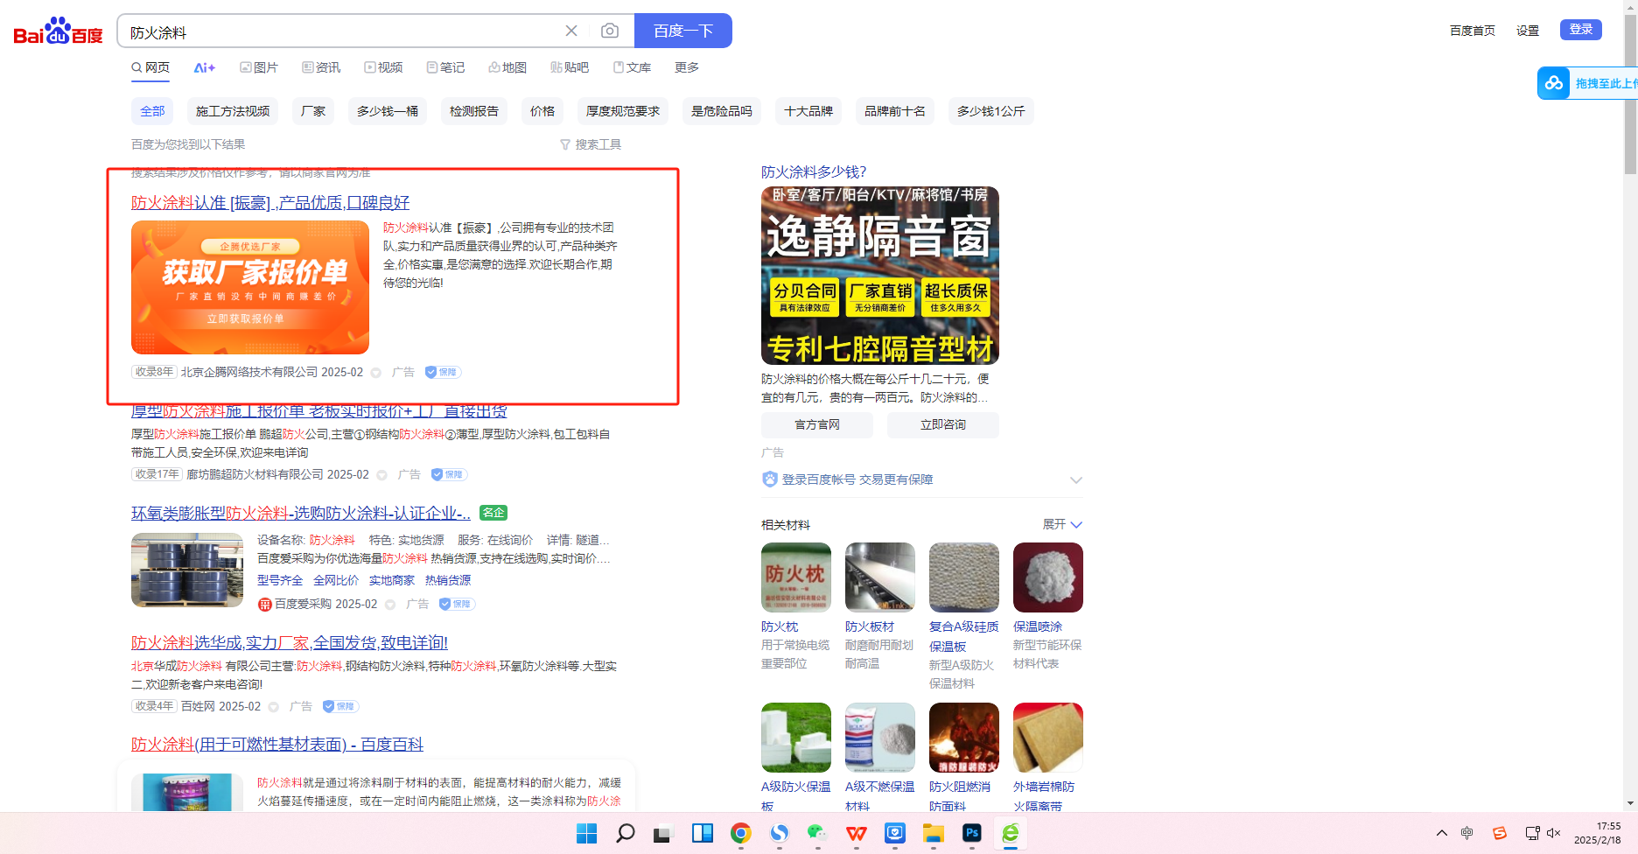Open the AI+ search tab
1638x854 pixels.
[205, 67]
